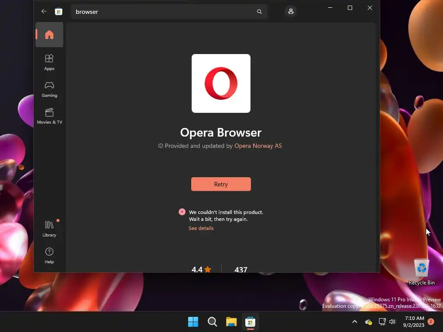Open the clock showing 7:10 AM

pos(414,322)
